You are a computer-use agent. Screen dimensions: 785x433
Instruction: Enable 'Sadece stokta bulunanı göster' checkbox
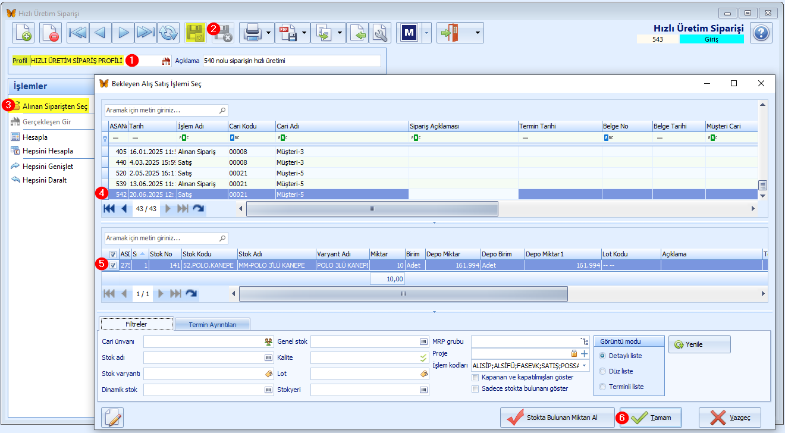coord(475,388)
